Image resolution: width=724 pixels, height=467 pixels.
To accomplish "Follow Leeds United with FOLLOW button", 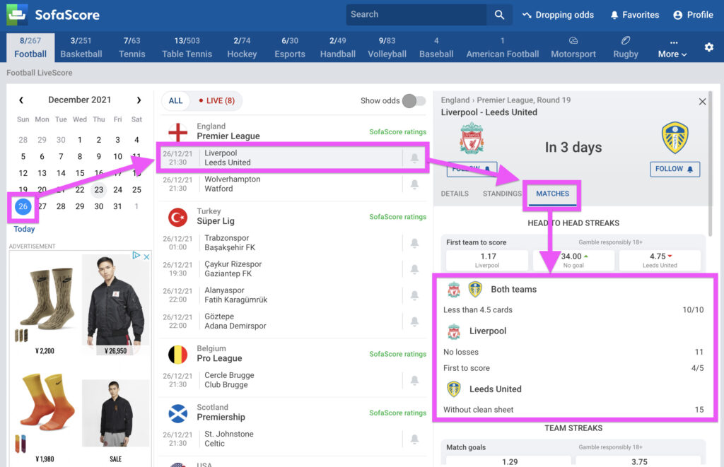I will click(675, 169).
